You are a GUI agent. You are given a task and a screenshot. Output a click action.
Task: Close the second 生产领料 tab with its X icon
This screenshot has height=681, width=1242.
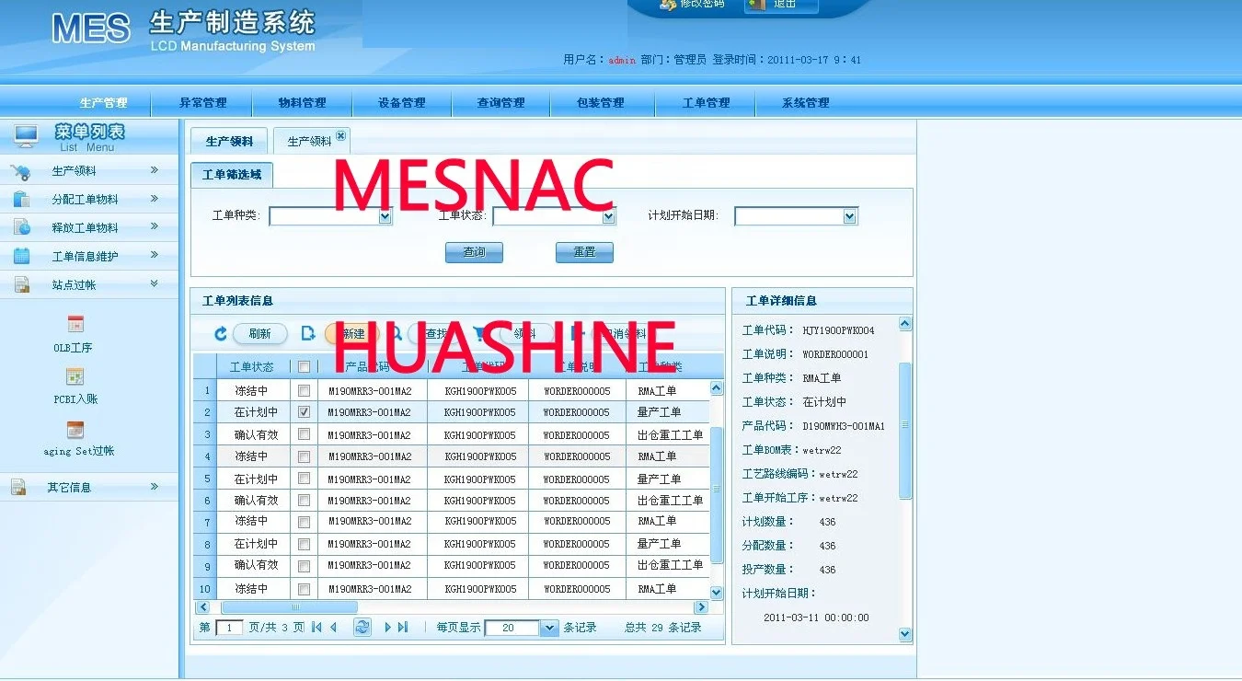coord(341,135)
